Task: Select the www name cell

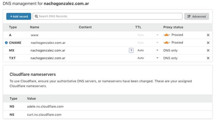Action: pyautogui.click(x=34, y=35)
